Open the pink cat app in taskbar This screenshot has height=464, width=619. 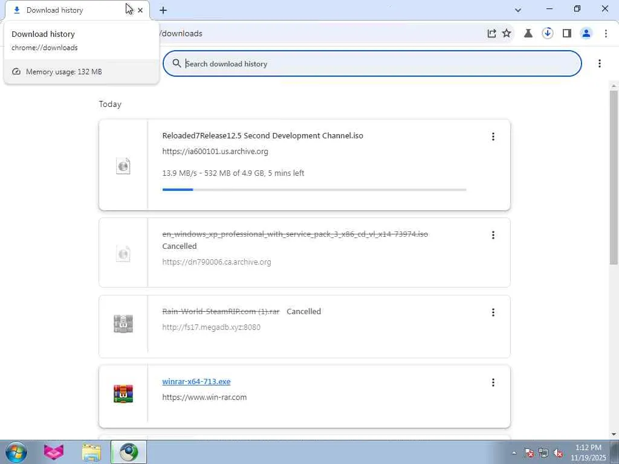tap(53, 452)
